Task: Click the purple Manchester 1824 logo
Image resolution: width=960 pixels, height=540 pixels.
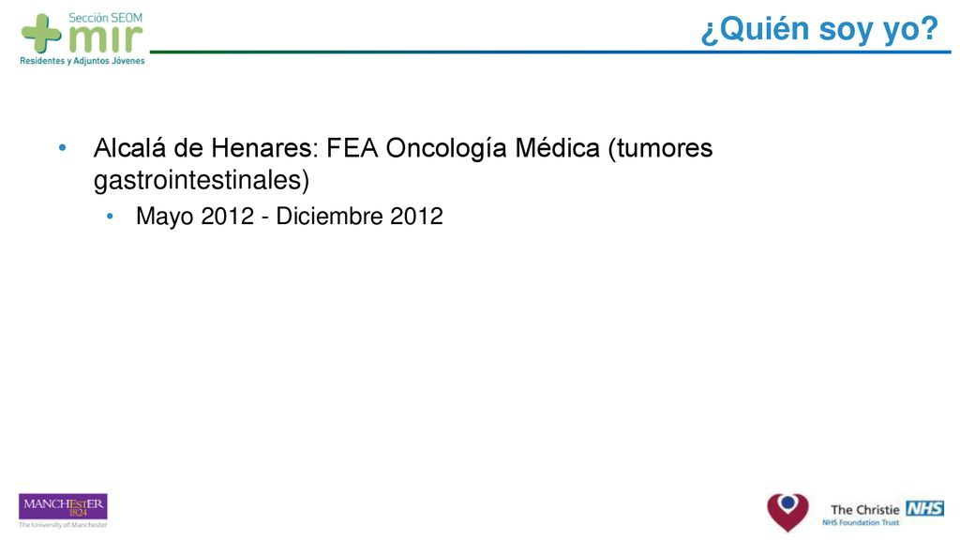Action: [x=63, y=507]
